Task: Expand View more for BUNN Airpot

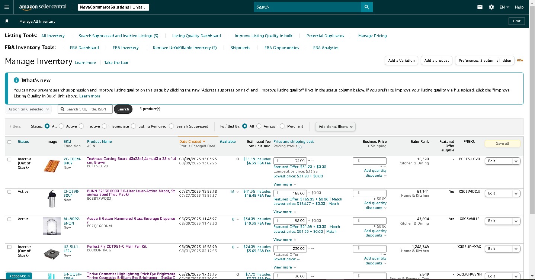Action: click(285, 212)
